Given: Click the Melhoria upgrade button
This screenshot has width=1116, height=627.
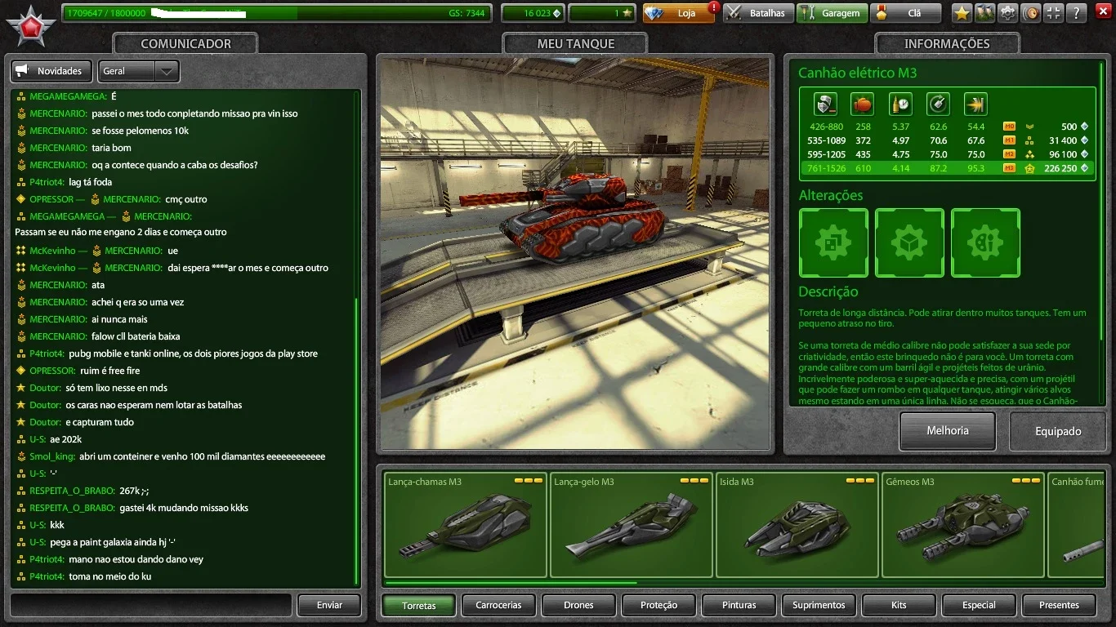Looking at the screenshot, I should click(x=948, y=431).
